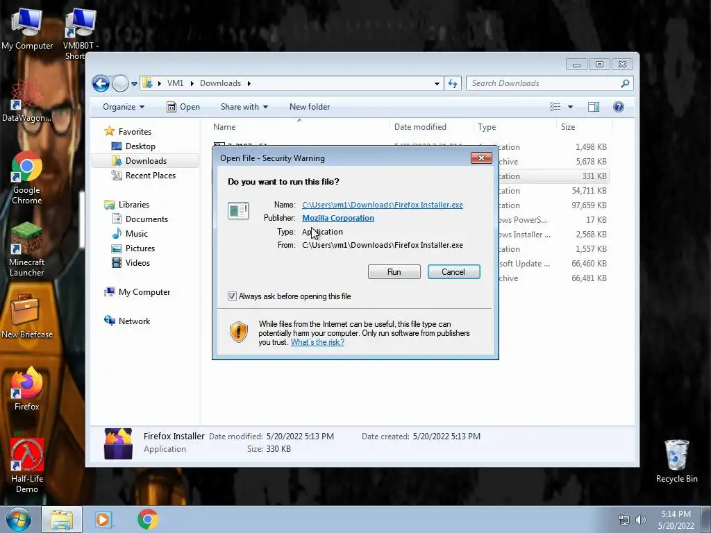
Task: Open the Organize menu
Action: click(124, 107)
